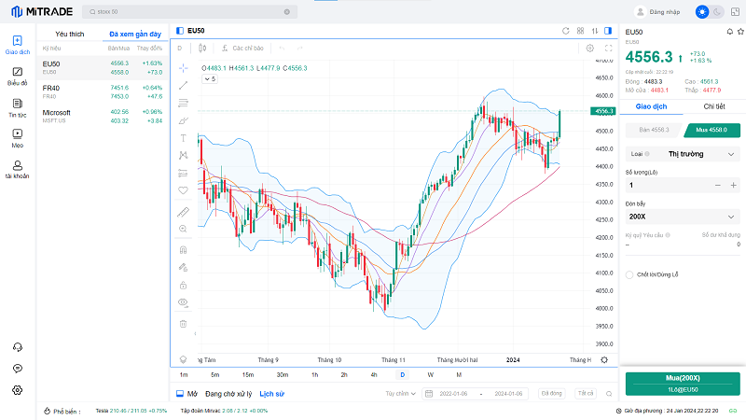The width and height of the screenshot is (746, 420).
Task: Increase lot quantity with plus button
Action: (x=732, y=185)
